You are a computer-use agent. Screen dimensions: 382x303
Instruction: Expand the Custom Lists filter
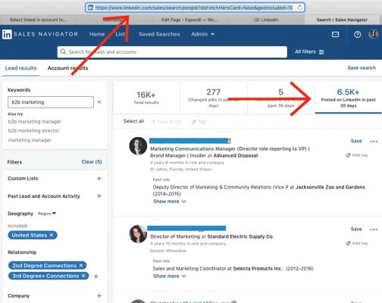click(99, 179)
